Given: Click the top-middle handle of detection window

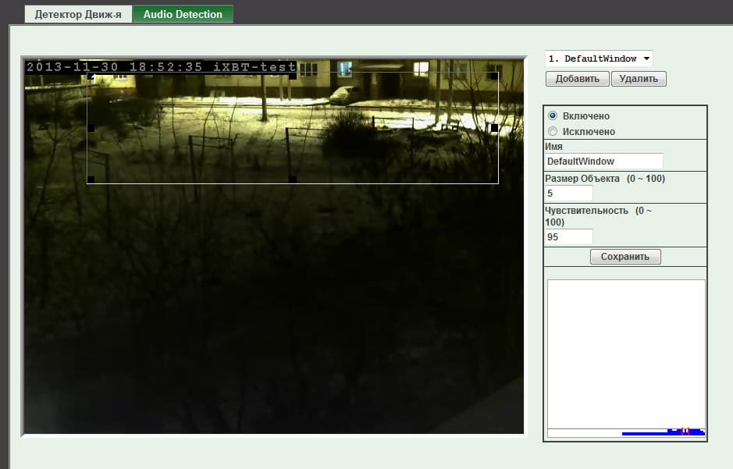Looking at the screenshot, I should (x=293, y=76).
